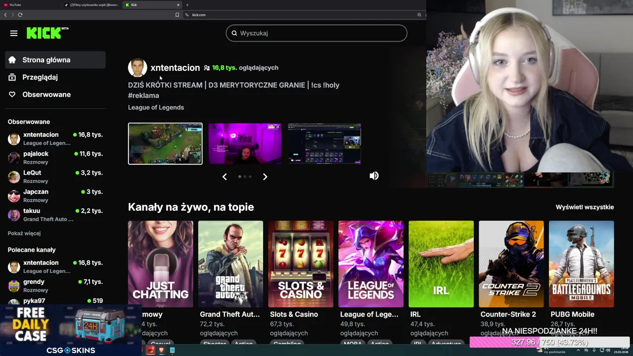Go to the next featured stream arrow
Image resolution: width=633 pixels, height=356 pixels.
[265, 177]
